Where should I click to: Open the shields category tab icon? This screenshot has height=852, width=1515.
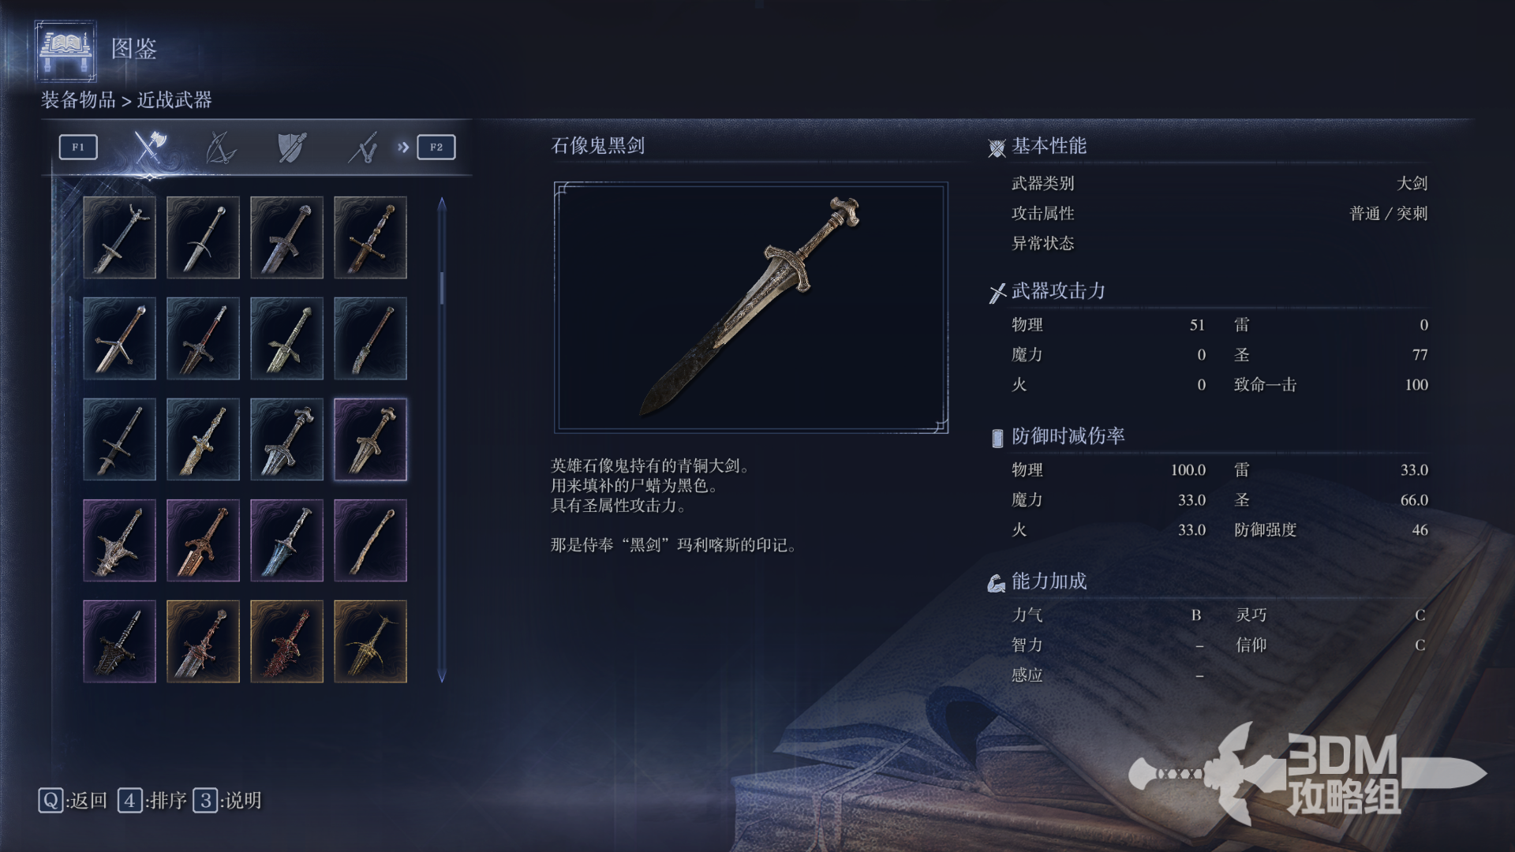tap(292, 147)
